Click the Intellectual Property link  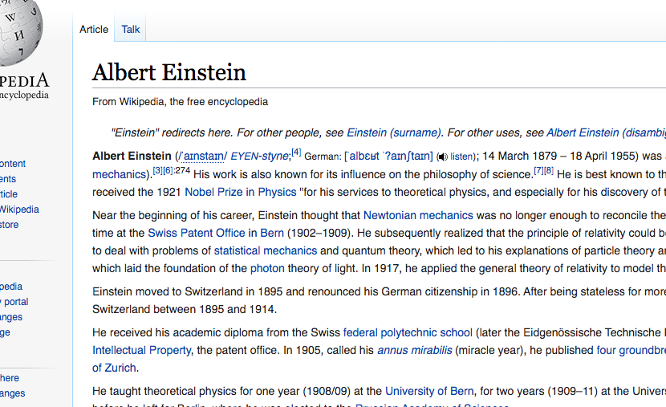coord(142,350)
